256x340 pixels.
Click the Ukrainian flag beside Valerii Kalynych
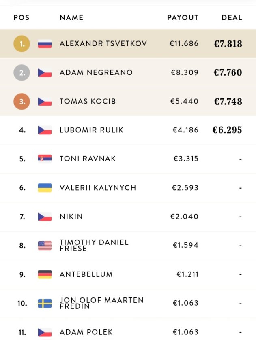coord(45,188)
